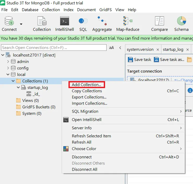The width and height of the screenshot is (193, 184).
Task: Click the Save task icon
Action: tap(130, 60)
